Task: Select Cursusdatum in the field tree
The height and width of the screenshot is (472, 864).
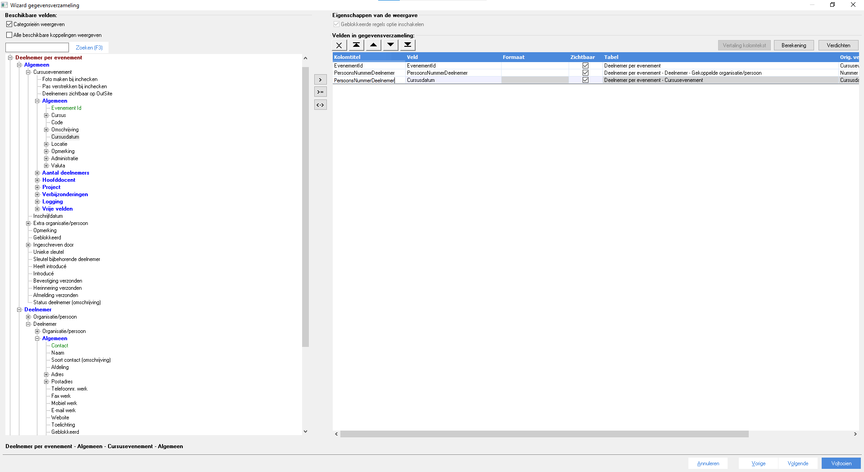Action: [65, 137]
